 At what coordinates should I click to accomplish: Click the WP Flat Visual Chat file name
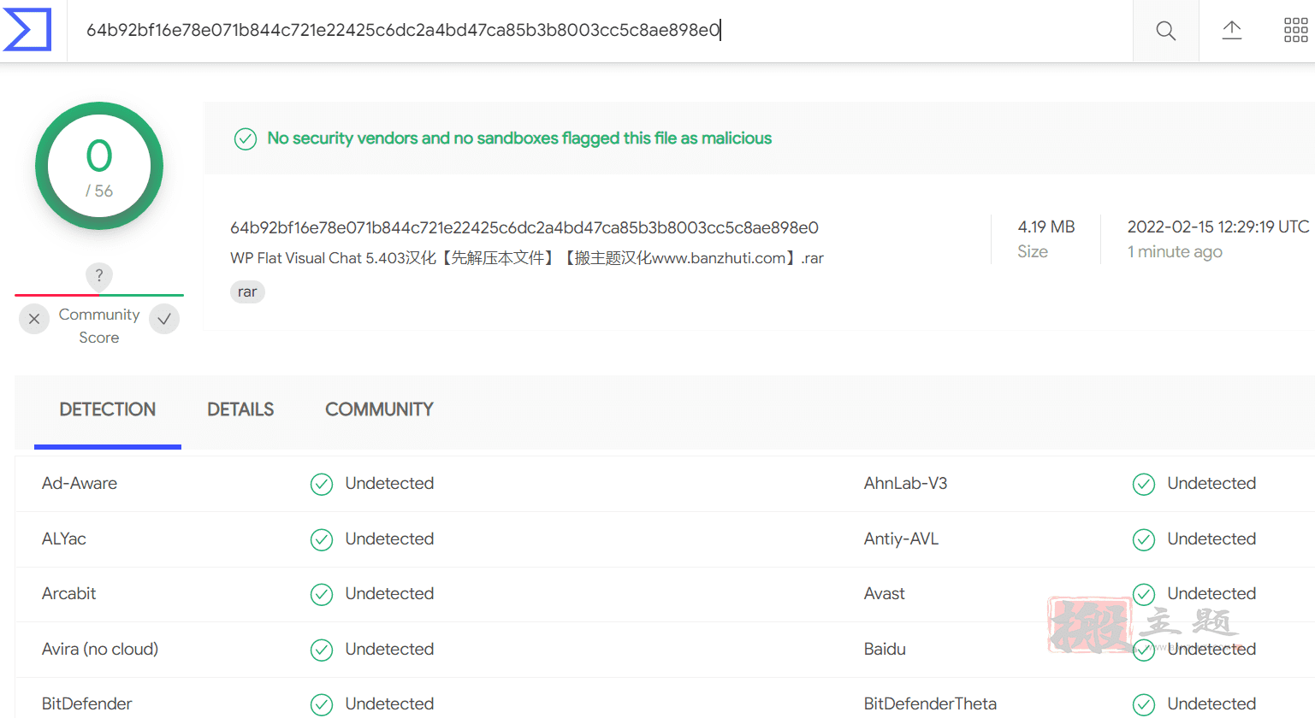pyautogui.click(x=527, y=258)
